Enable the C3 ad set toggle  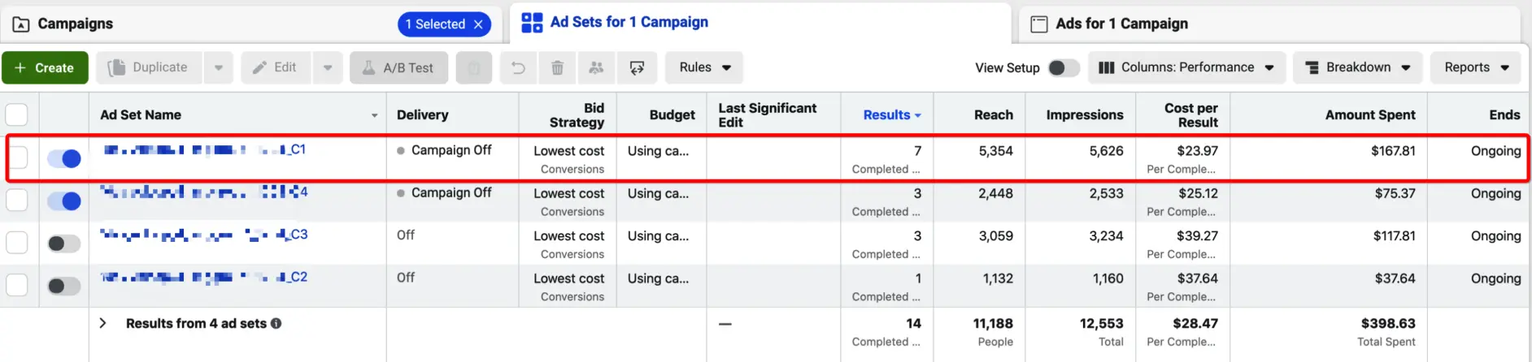(x=64, y=243)
